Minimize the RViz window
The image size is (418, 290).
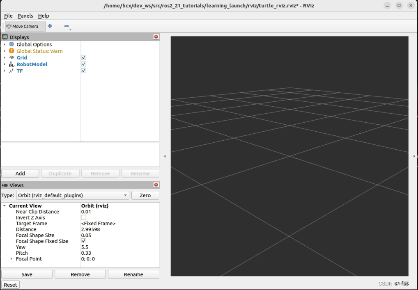point(387,5)
